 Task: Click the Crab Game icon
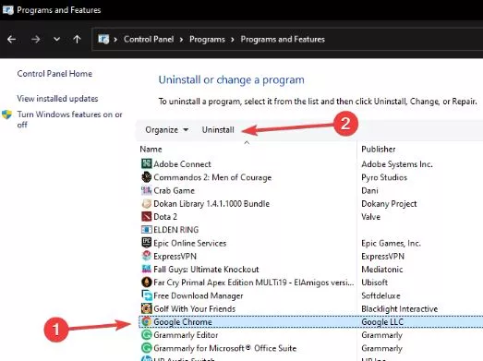(146, 190)
